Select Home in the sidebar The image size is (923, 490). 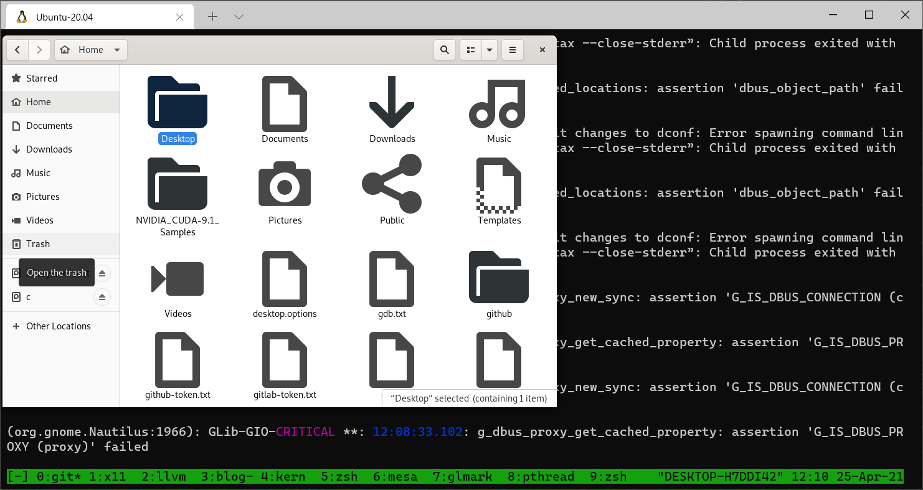61,102
